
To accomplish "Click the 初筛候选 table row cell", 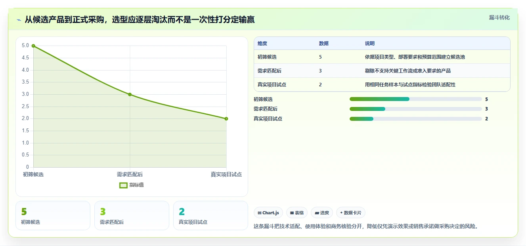I will click(x=267, y=57).
